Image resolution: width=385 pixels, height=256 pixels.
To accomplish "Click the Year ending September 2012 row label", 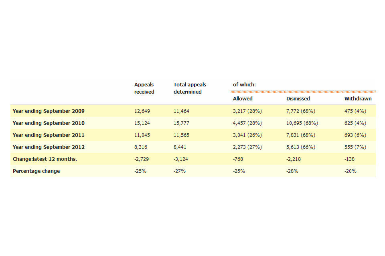I will coord(49,147).
